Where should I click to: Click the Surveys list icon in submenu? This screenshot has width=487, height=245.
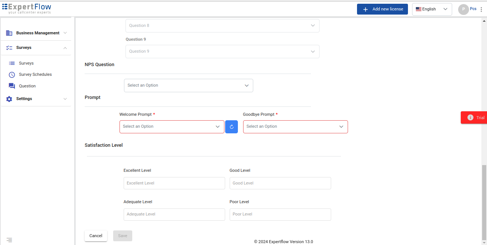12,63
